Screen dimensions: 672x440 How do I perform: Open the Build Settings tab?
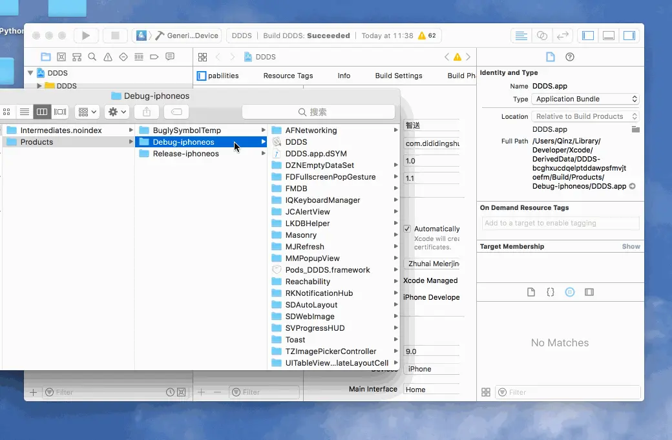click(x=399, y=76)
